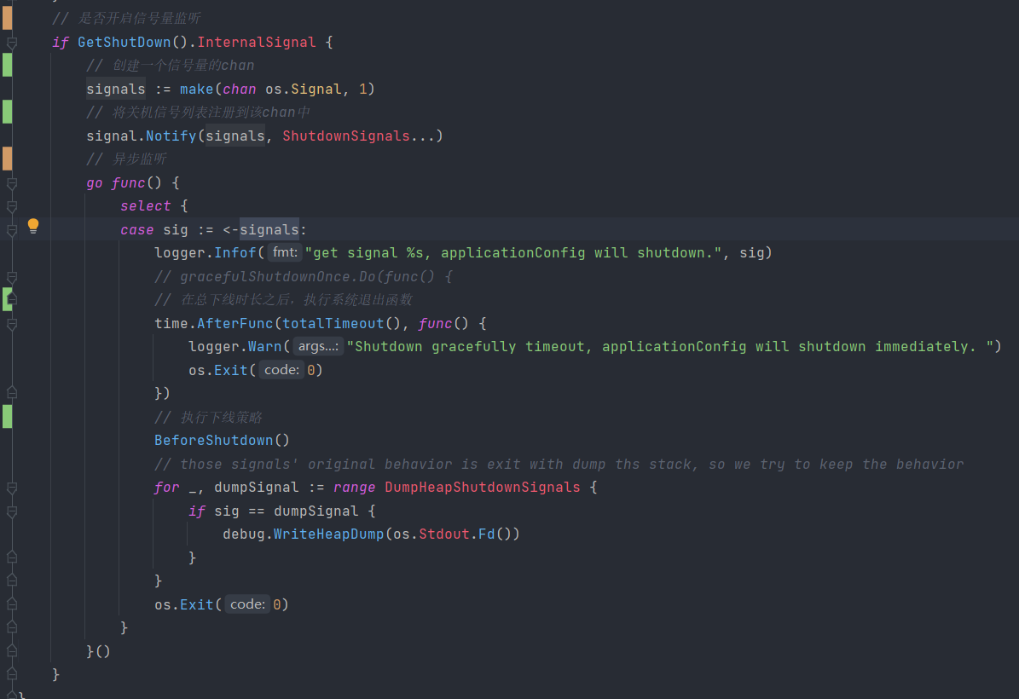
Task: Click green change marker beside the signal chan comment
Action: (7, 65)
